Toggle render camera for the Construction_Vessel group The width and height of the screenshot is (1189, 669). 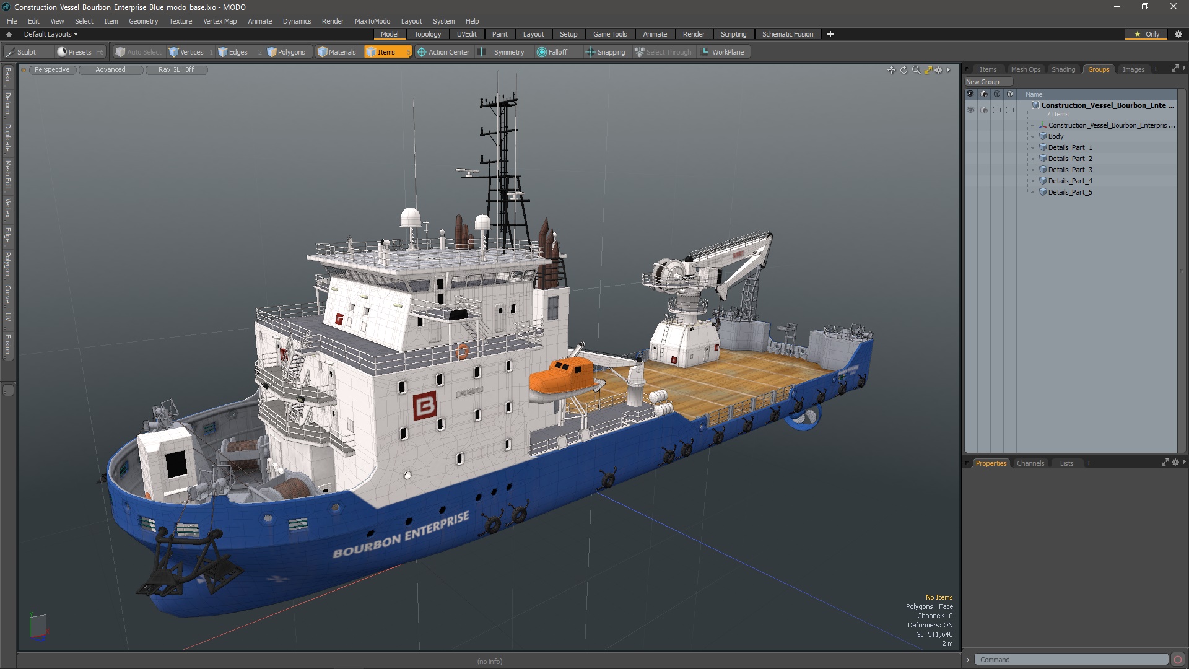click(984, 110)
